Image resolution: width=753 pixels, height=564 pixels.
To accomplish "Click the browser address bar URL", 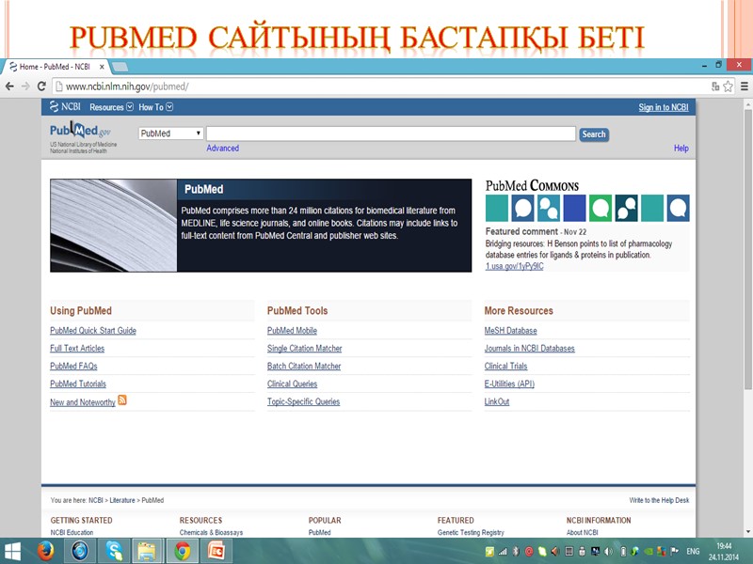I will (127, 86).
